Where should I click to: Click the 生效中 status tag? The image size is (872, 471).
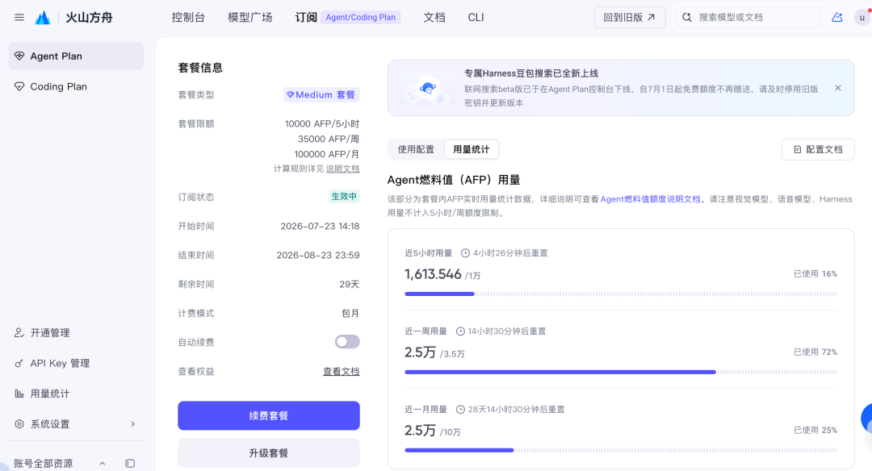[x=344, y=197]
